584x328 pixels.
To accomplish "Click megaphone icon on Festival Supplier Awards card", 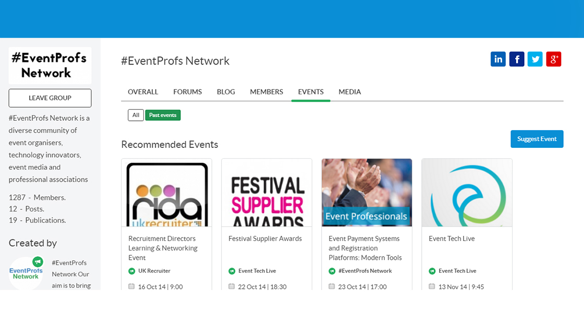I will point(232,271).
